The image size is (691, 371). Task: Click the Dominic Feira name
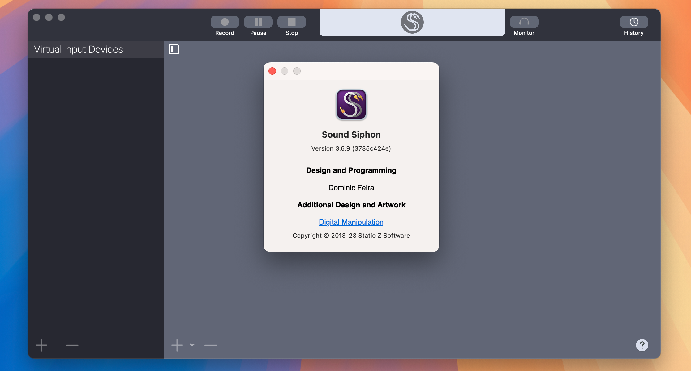[351, 188]
